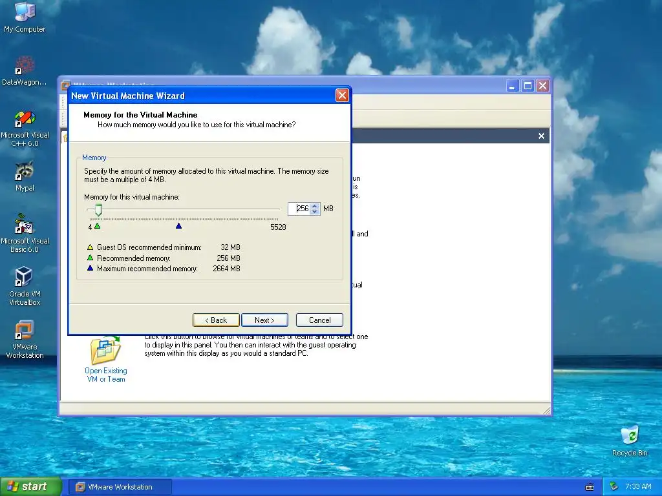The width and height of the screenshot is (662, 496).
Task: Cancel the New Virtual Machine Wizard
Action: tap(319, 320)
